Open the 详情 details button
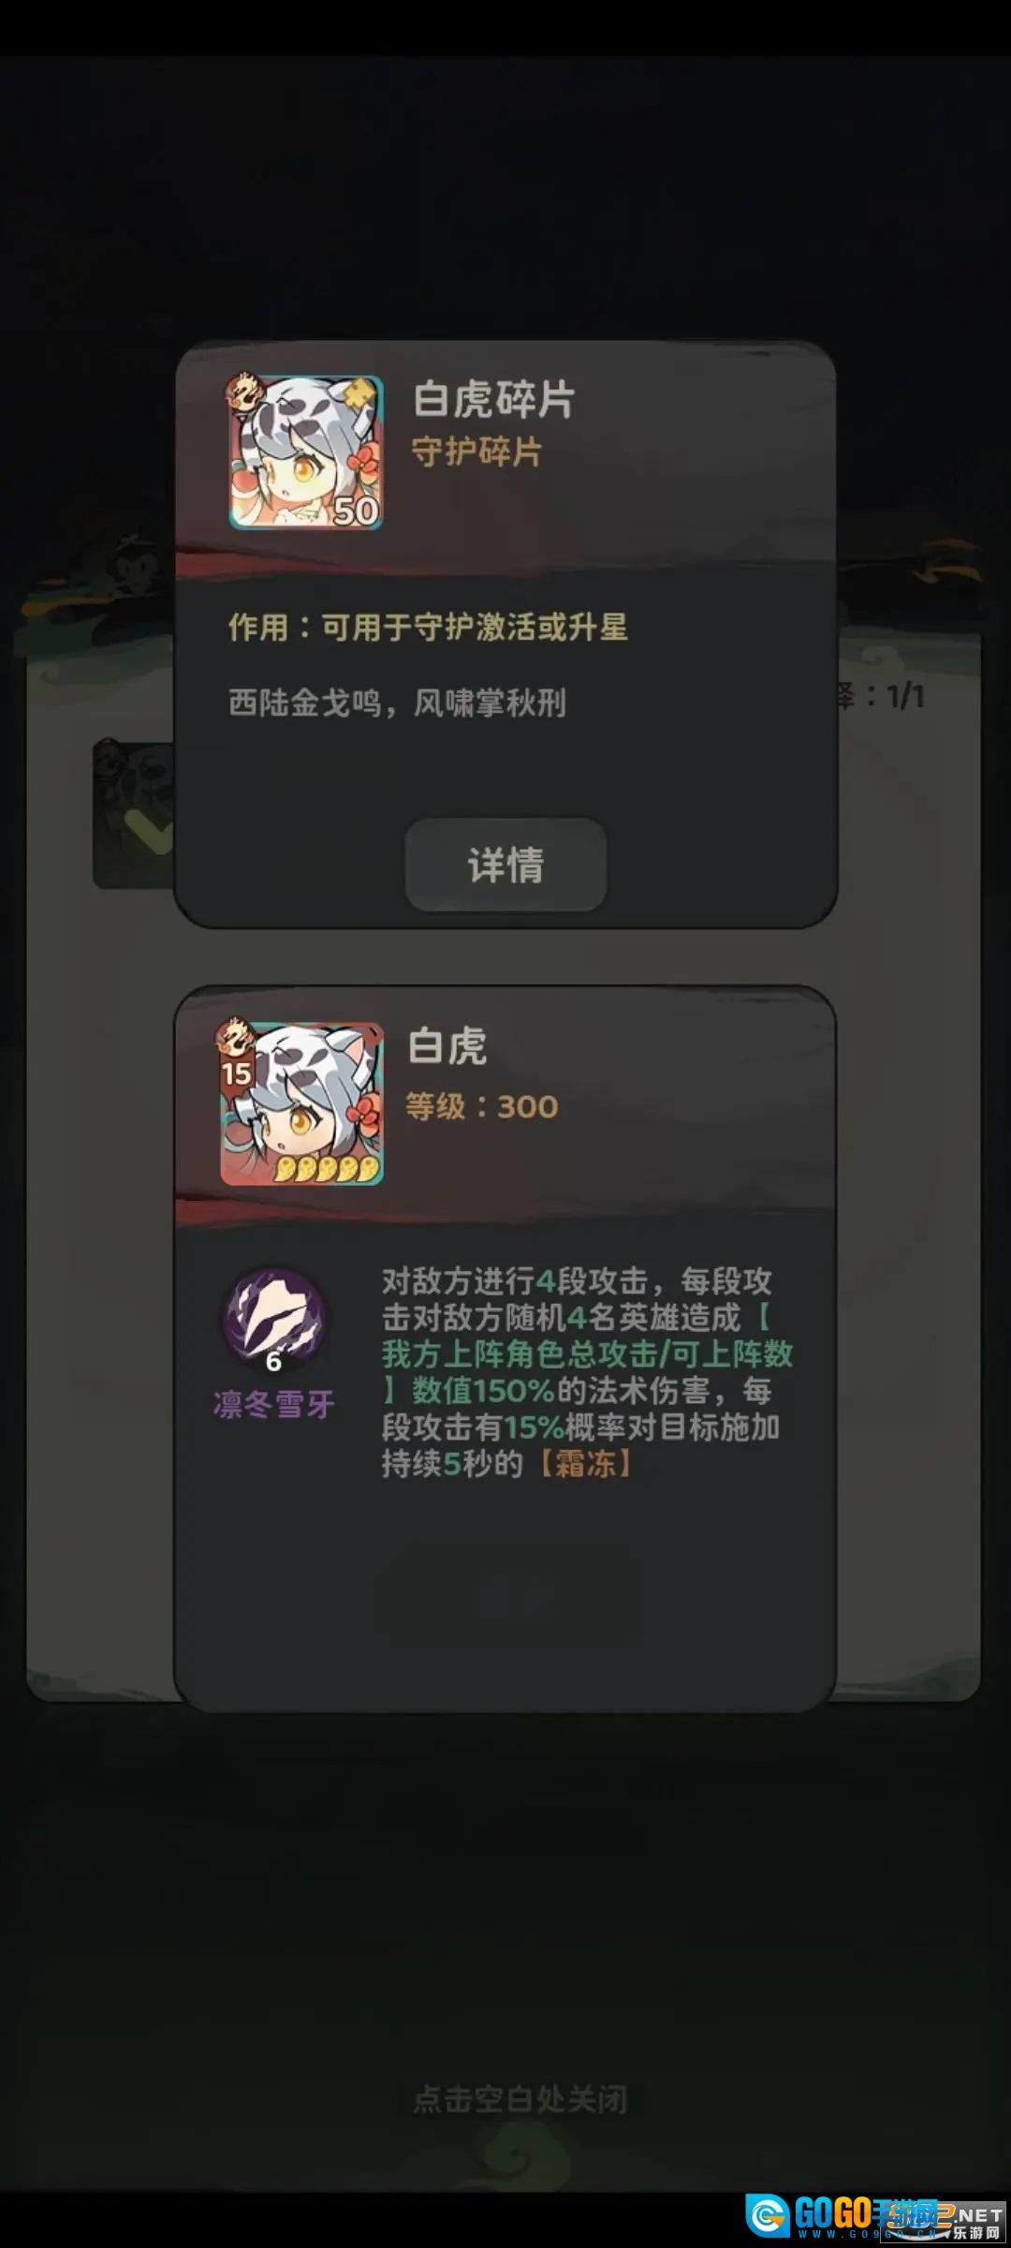 (505, 865)
